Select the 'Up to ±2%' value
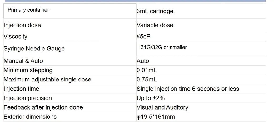 coord(151,98)
